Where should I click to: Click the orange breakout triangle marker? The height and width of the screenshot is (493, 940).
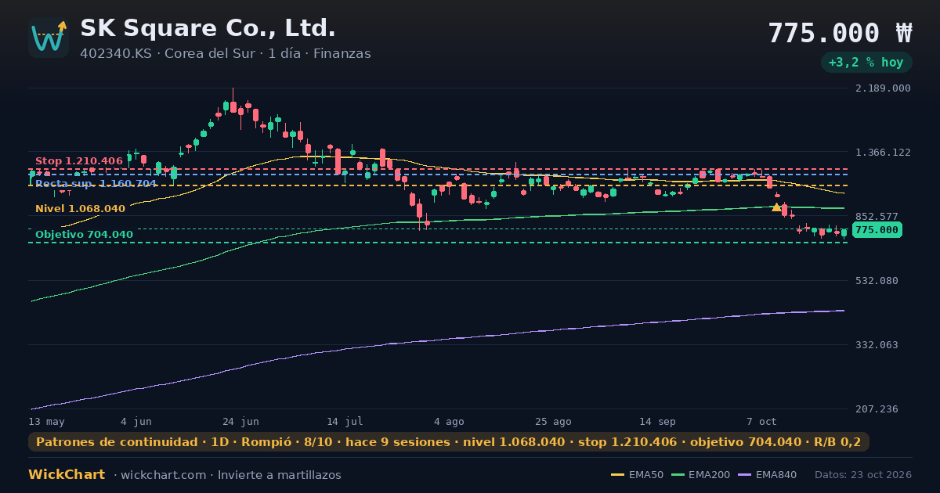(776, 207)
